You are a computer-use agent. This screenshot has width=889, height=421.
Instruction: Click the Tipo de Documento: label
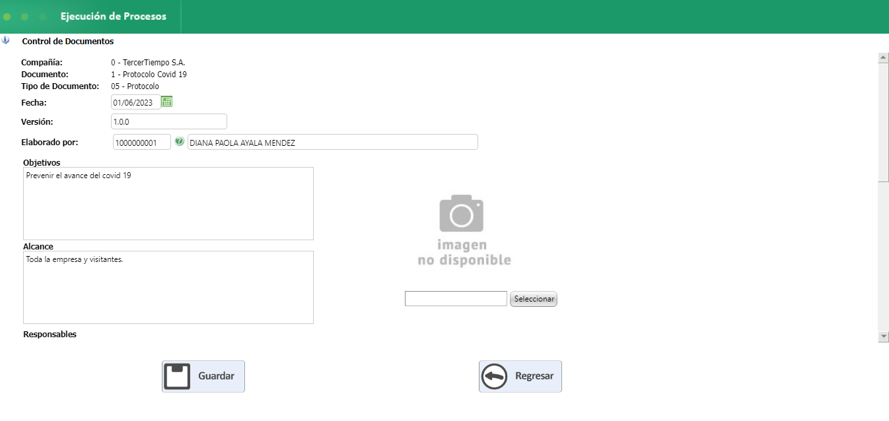click(60, 86)
